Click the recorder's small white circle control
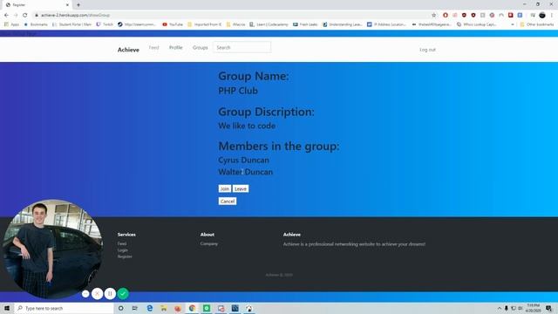 point(85,294)
